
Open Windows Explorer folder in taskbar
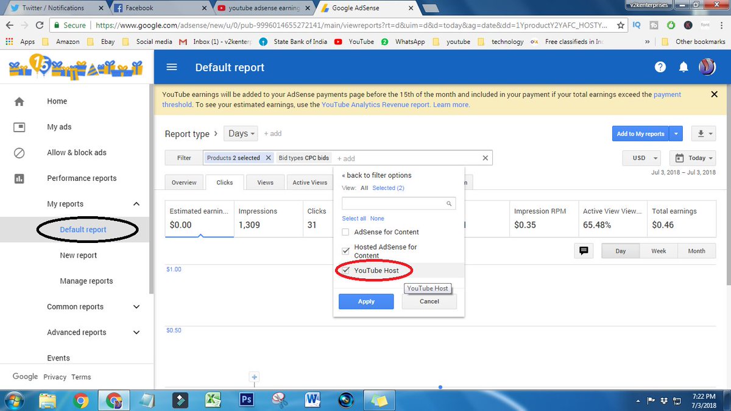point(48,399)
